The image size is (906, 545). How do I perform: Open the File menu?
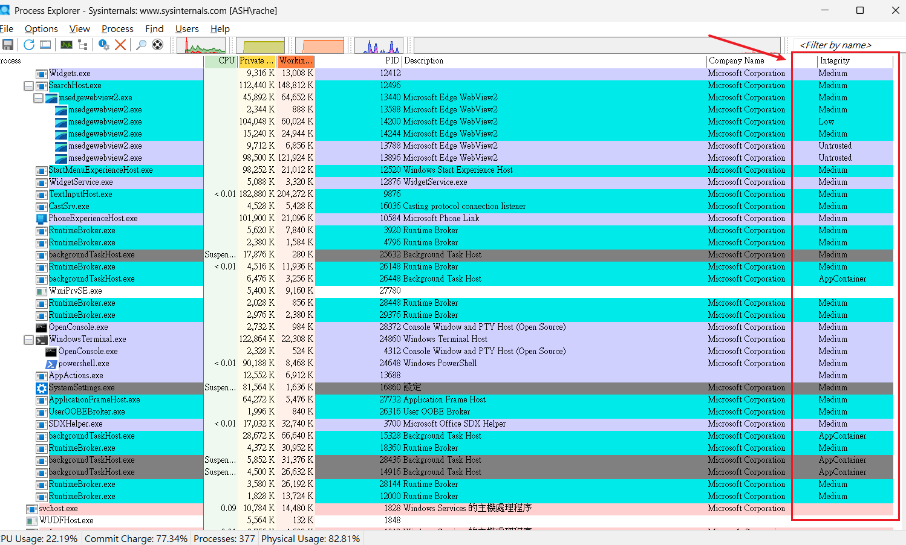pos(7,29)
